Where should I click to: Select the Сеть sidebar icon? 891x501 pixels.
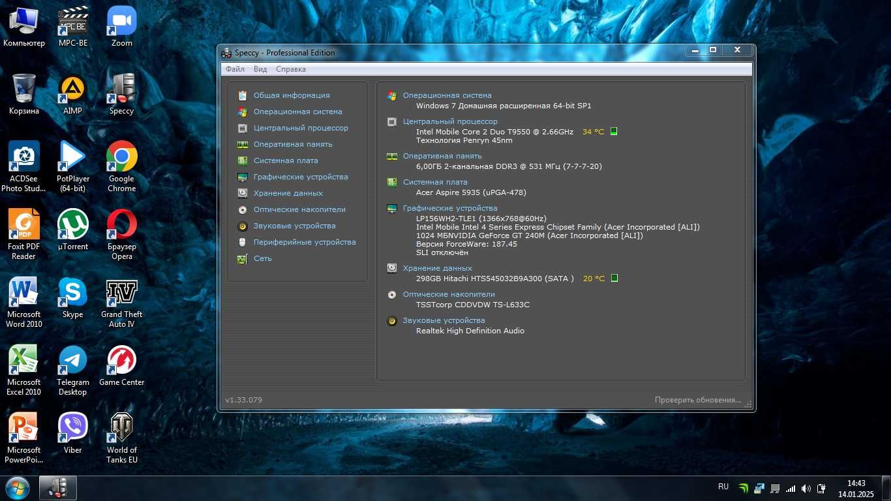pos(243,258)
